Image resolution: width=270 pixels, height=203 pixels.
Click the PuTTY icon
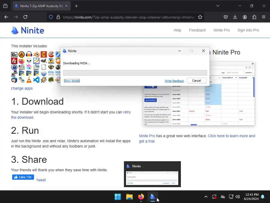14,73
